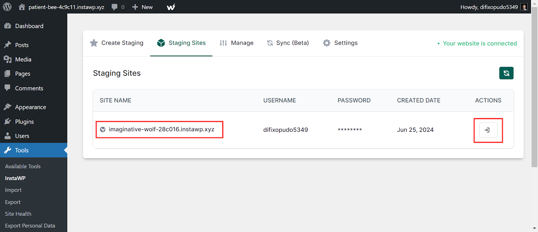538x232 pixels.
Task: Click the Media icon in sidebar
Action: click(x=8, y=59)
